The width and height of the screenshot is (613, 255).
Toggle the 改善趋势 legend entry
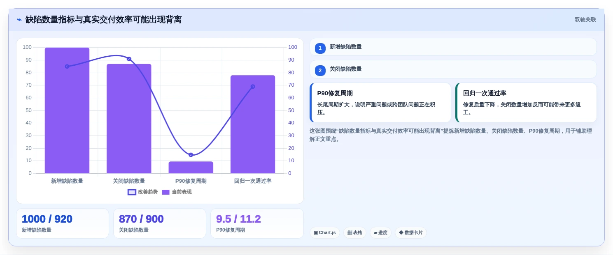[x=143, y=192]
